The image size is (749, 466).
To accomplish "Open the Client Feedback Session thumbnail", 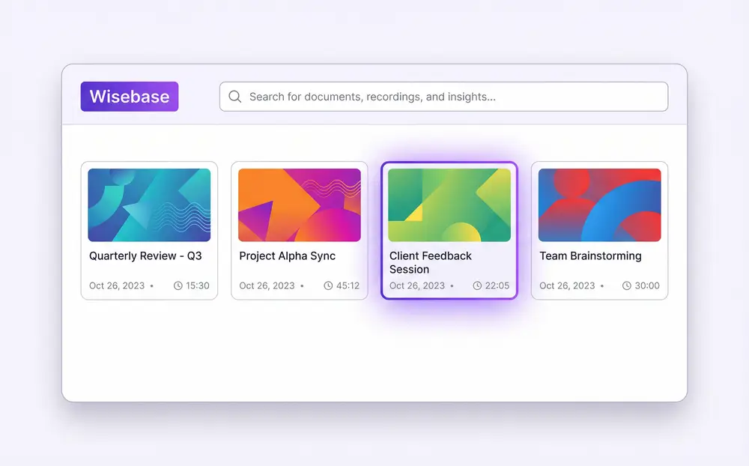I will [449, 205].
